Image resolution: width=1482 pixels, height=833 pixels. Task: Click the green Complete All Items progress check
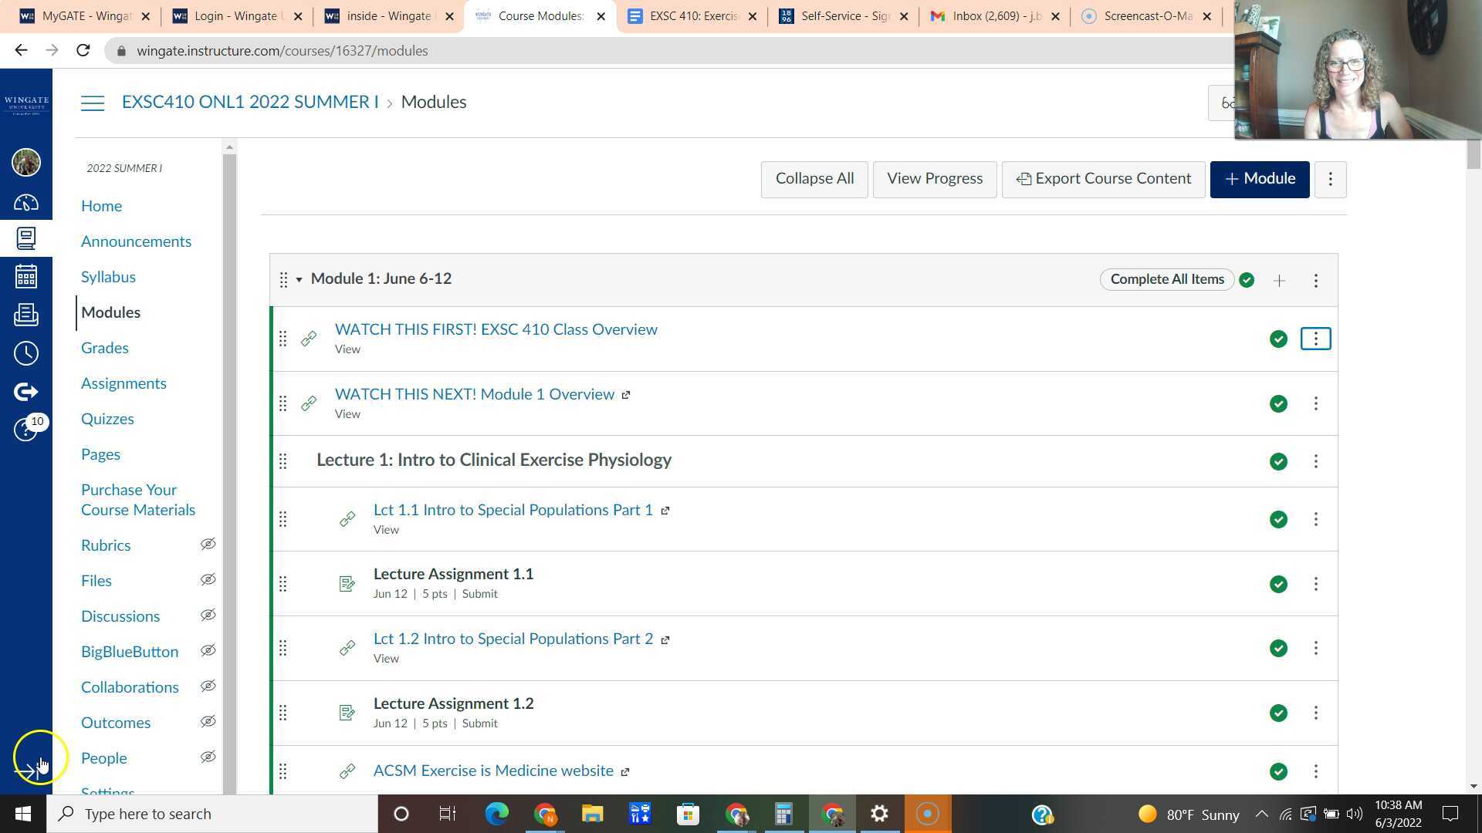(x=1246, y=279)
